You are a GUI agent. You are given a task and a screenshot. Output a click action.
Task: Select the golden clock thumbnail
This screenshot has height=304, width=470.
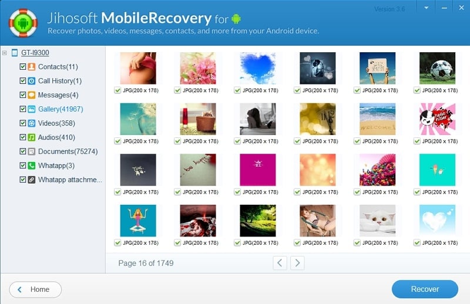[318, 119]
